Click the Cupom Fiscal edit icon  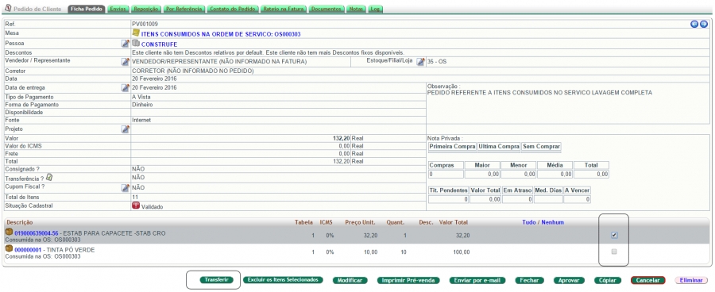click(x=125, y=188)
